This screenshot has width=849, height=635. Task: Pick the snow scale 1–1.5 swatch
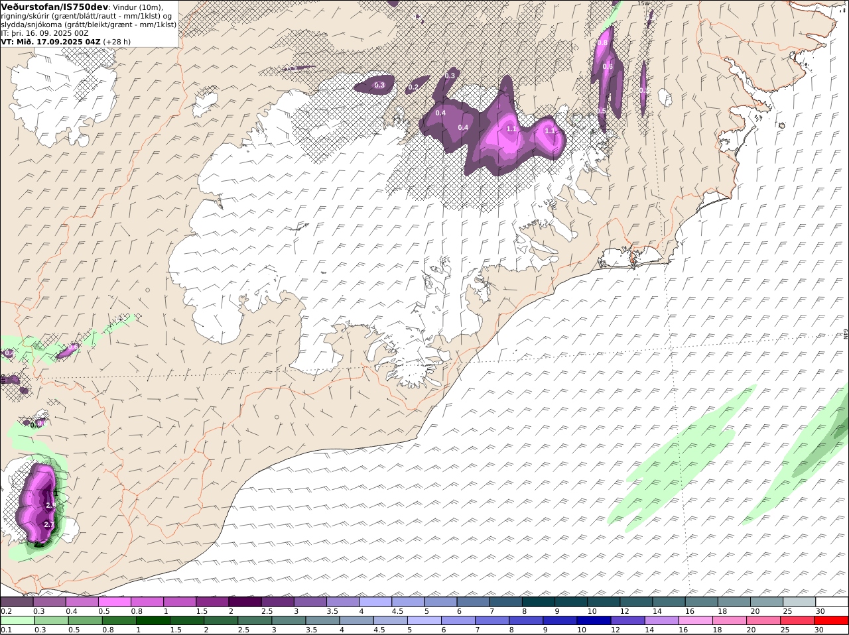tap(180, 601)
